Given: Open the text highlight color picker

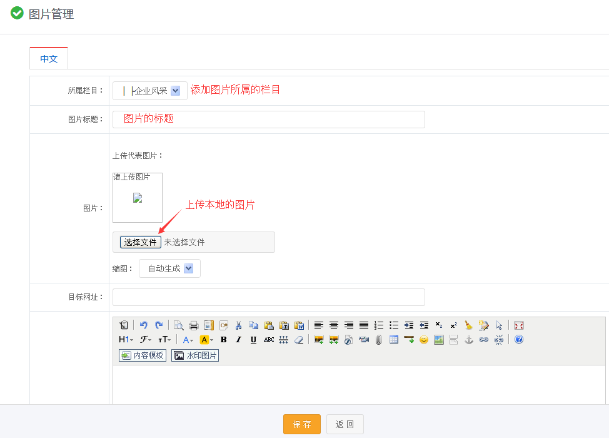Looking at the screenshot, I should tap(206, 340).
